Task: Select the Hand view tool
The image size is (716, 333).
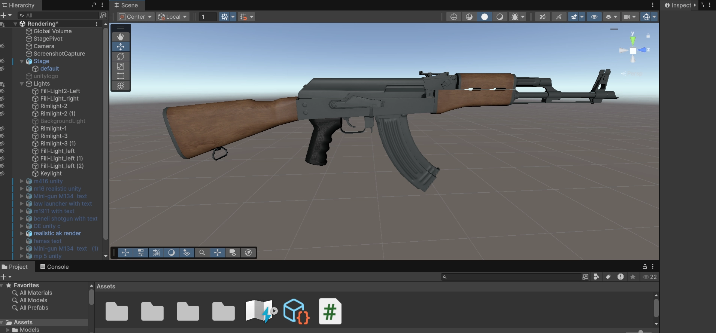Action: tap(120, 37)
